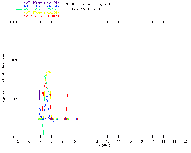Click the y-axis tick label 0.0100
The height and width of the screenshot is (153, 191).
12,60
